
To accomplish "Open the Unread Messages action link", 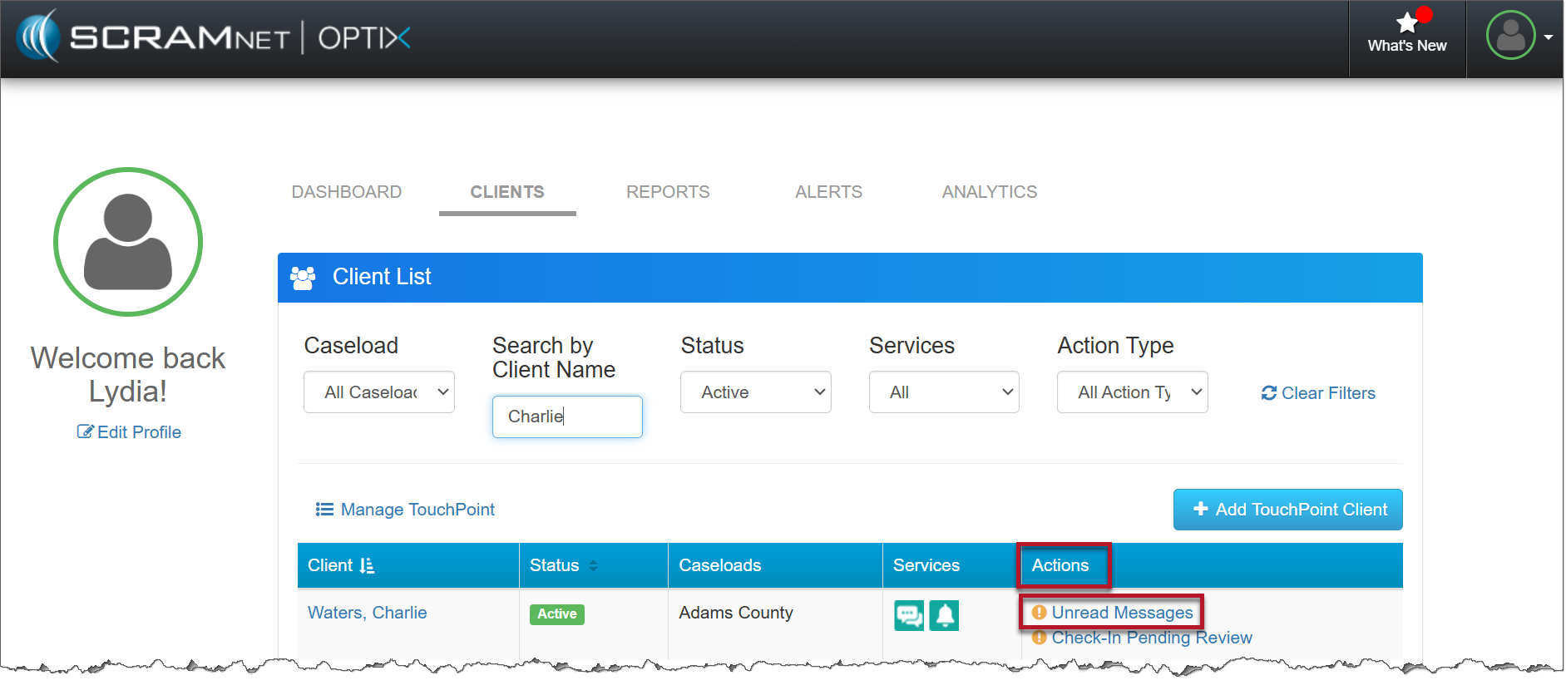I will [1121, 613].
